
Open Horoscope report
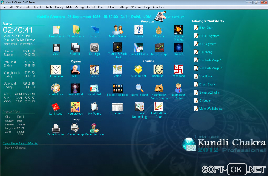[56, 70]
